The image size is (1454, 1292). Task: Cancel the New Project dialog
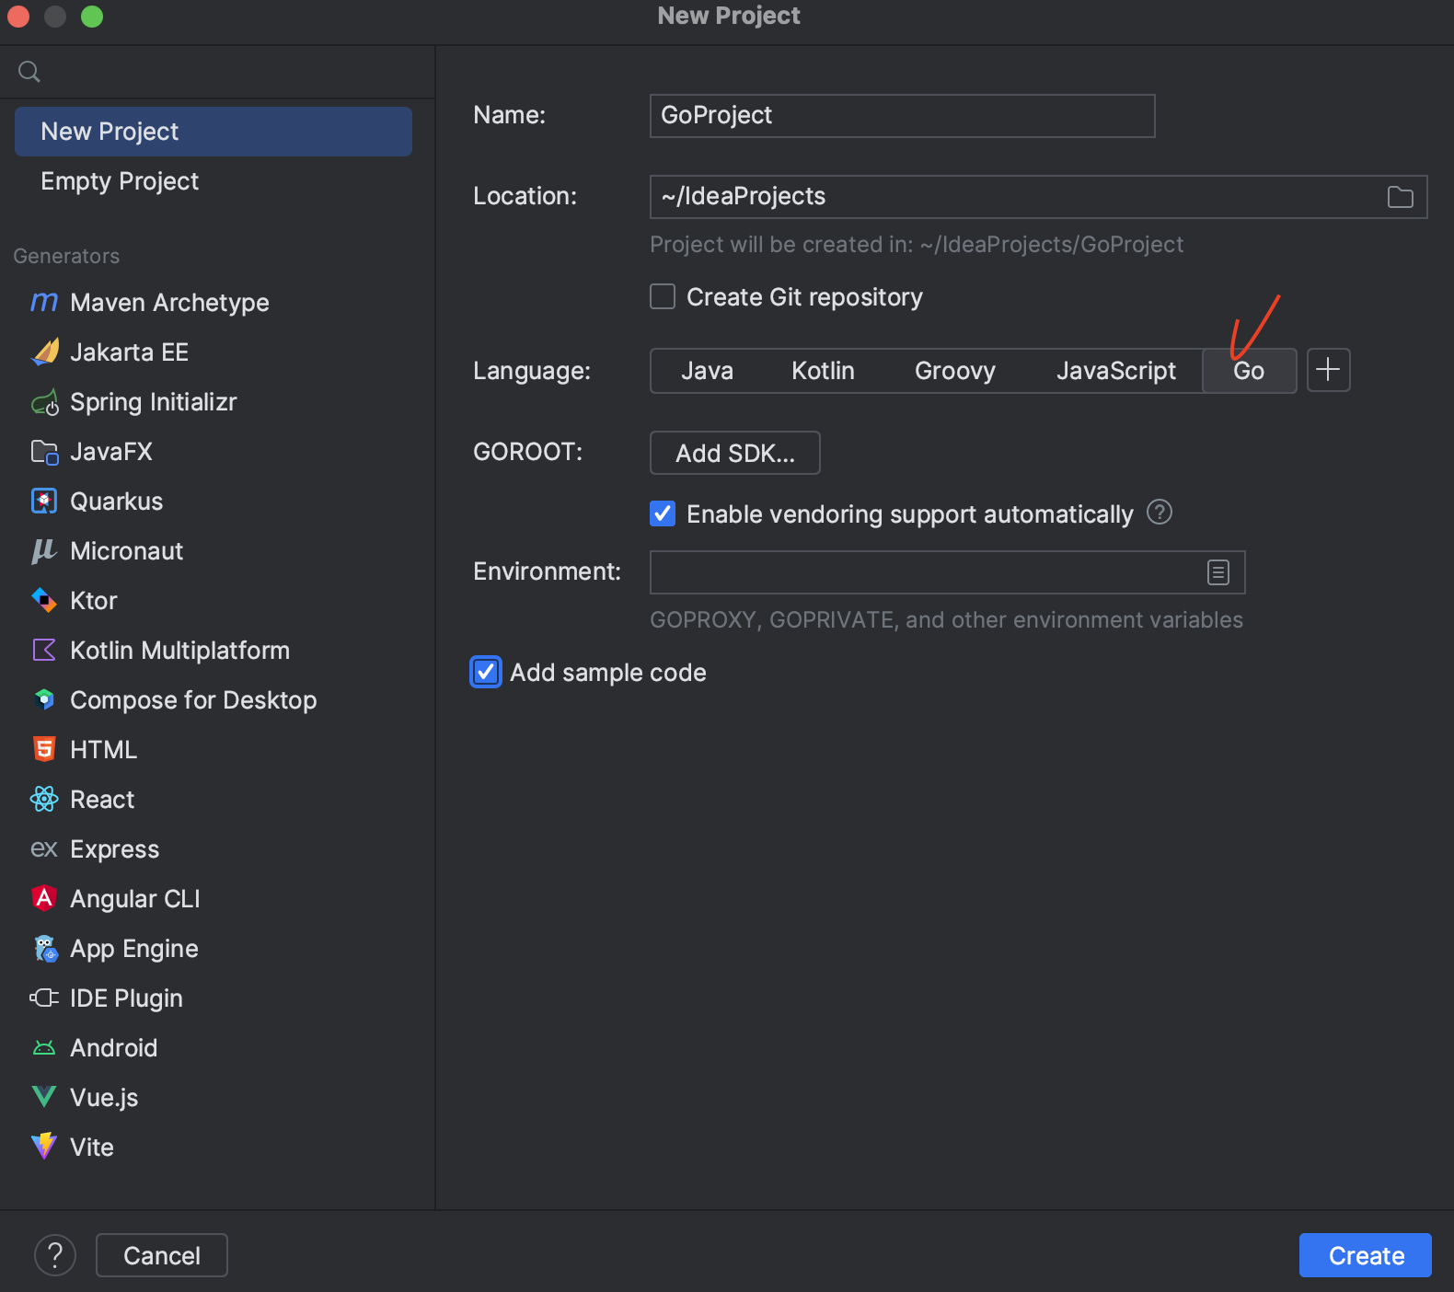[162, 1255]
